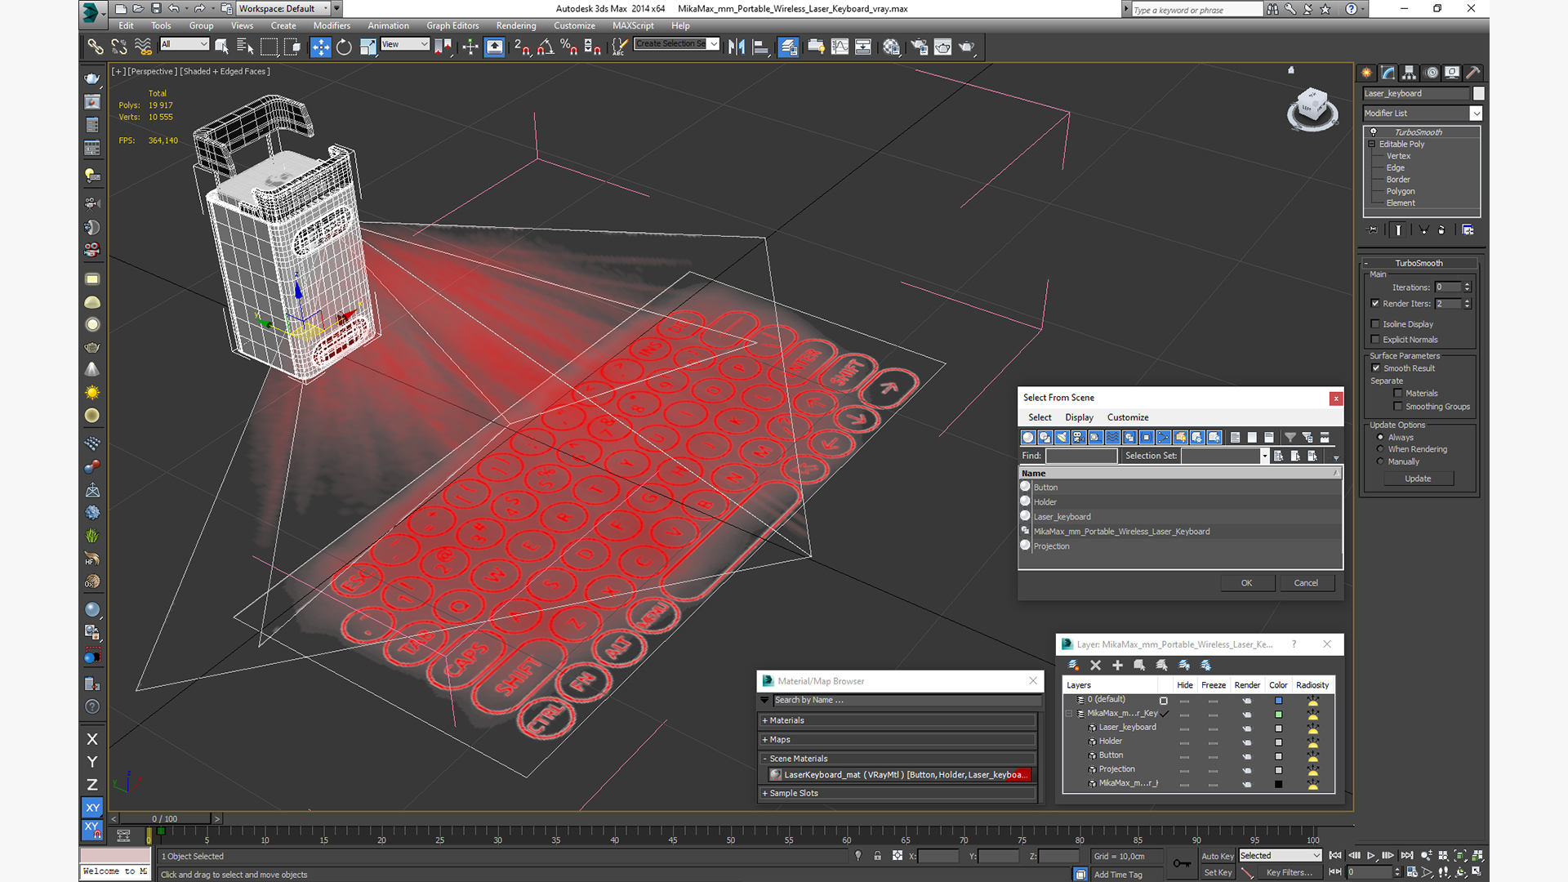Select the Link tool in main toolbar
This screenshot has height=882, width=1568.
96,47
